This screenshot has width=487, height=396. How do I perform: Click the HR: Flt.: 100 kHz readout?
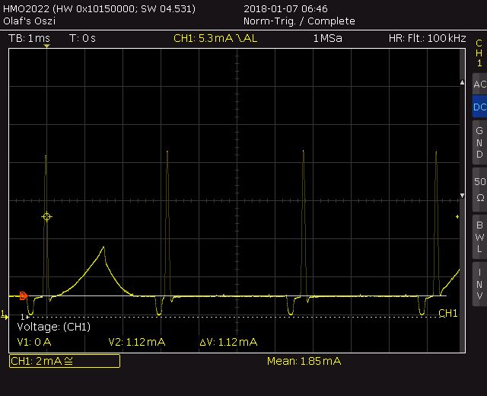(x=427, y=38)
